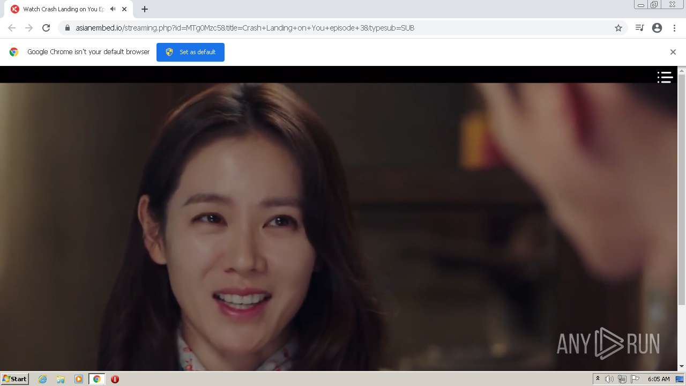Open a new browser tab
Viewport: 686px width, 386px height.
pos(145,9)
